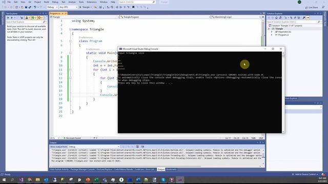This screenshot has width=328, height=184.
Task: Expand the Dependencies node
Action: (x=272, y=32)
